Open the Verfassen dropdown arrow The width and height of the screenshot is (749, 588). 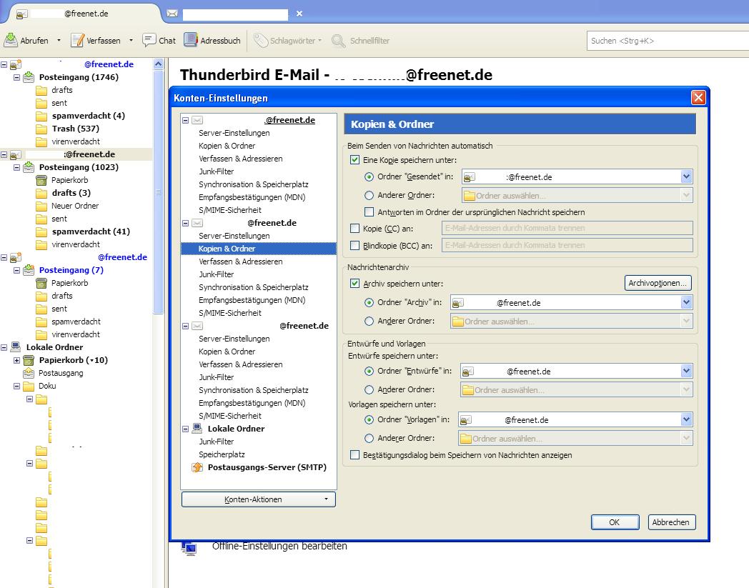point(131,40)
